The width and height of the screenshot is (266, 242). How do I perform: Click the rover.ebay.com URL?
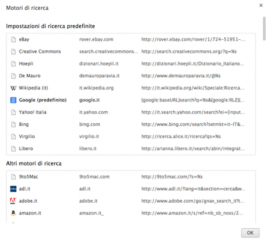tap(193, 39)
